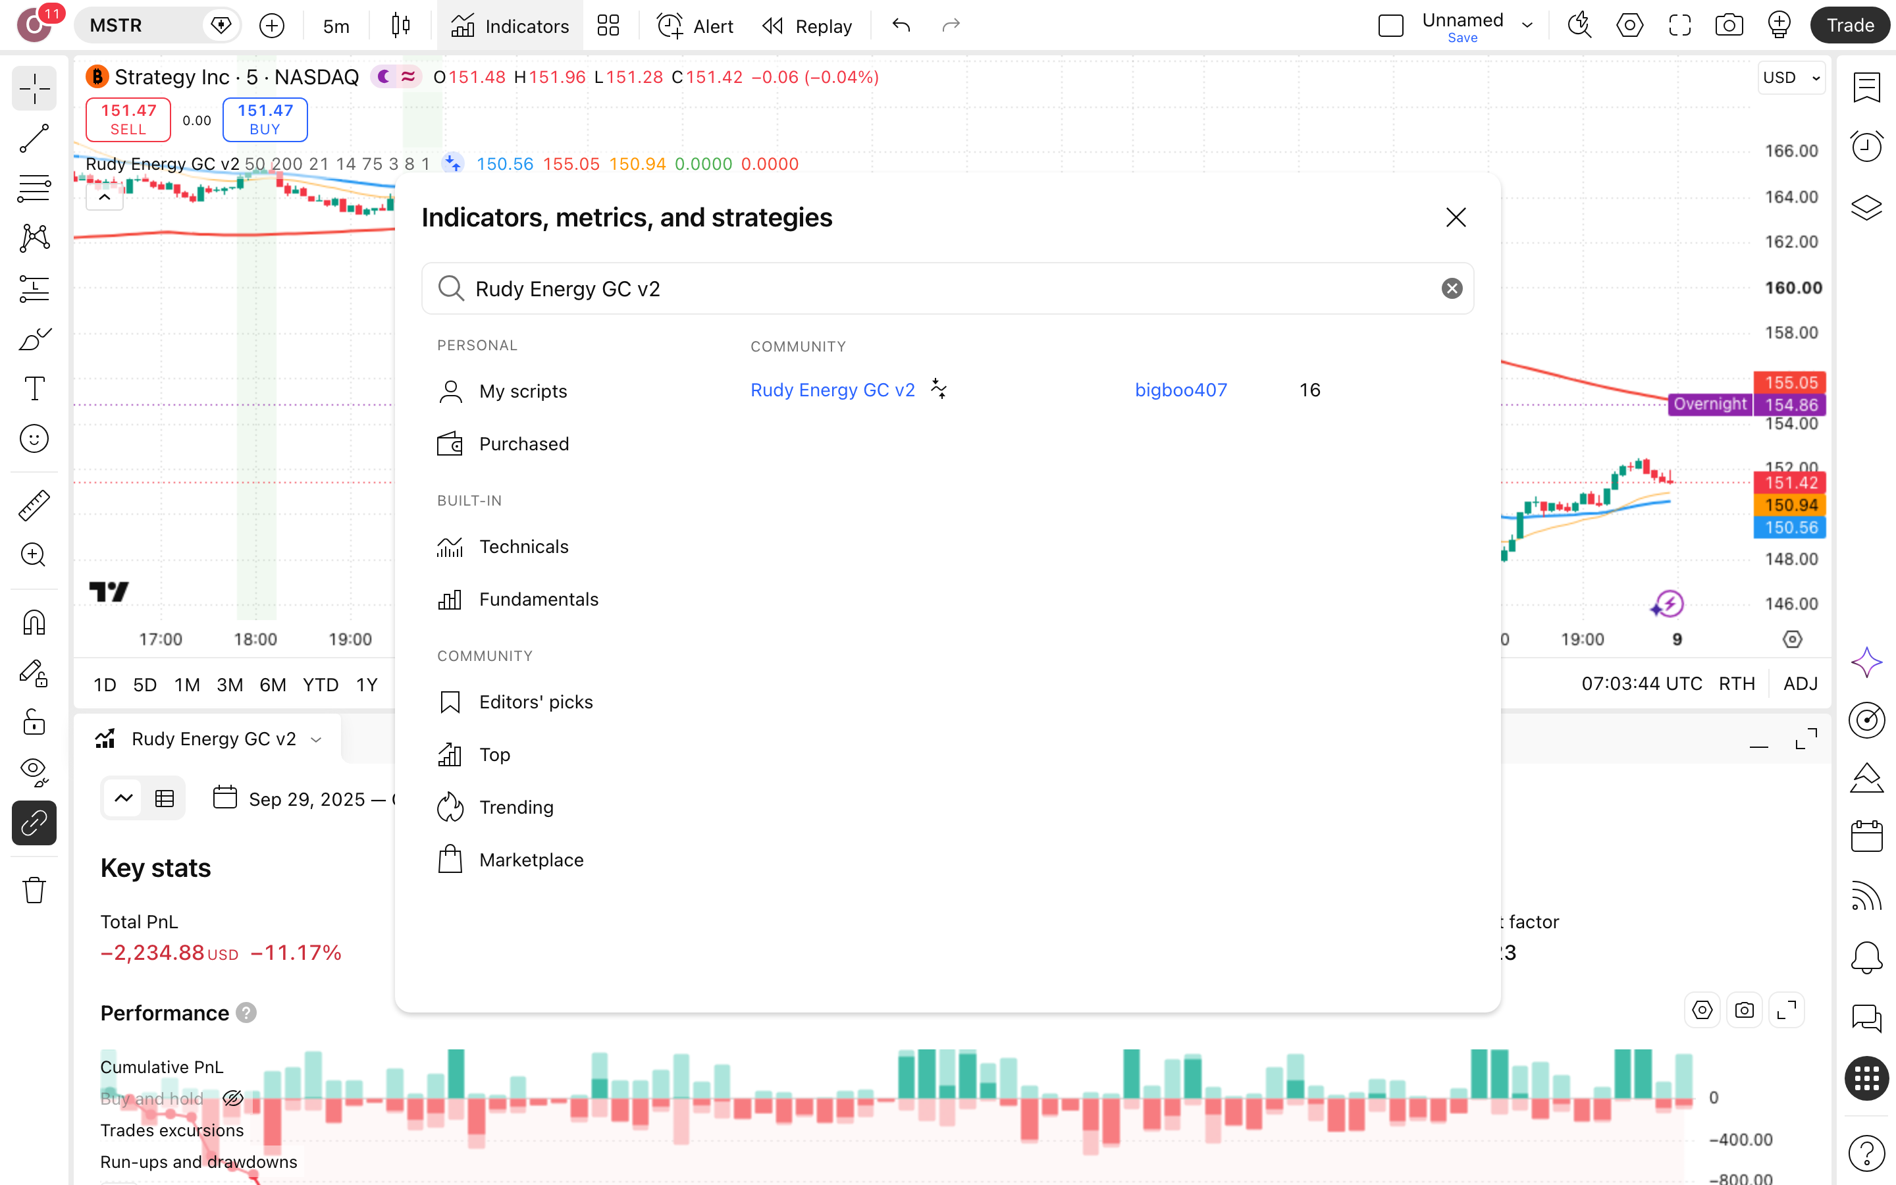Click the red 151.47 SELL button

click(128, 119)
